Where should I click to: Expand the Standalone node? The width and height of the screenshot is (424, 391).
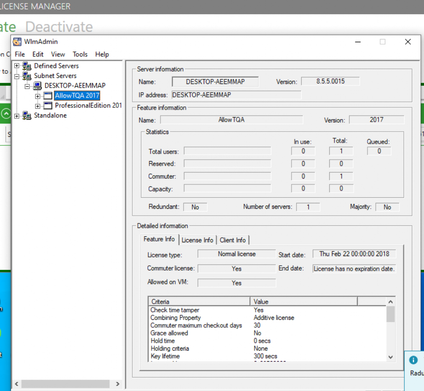pos(17,116)
